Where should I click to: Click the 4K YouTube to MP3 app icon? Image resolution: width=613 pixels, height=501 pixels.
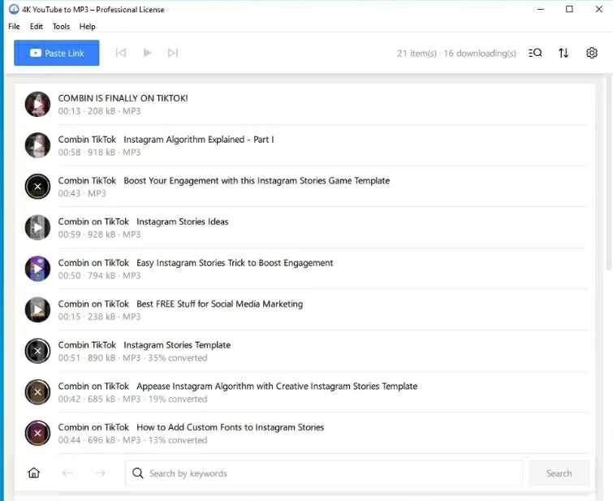14,9
